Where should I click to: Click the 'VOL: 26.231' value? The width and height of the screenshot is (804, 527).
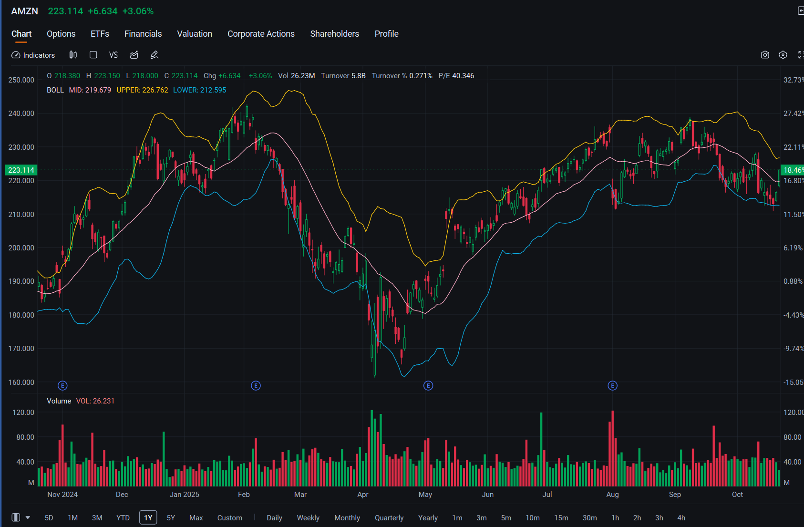(x=95, y=401)
